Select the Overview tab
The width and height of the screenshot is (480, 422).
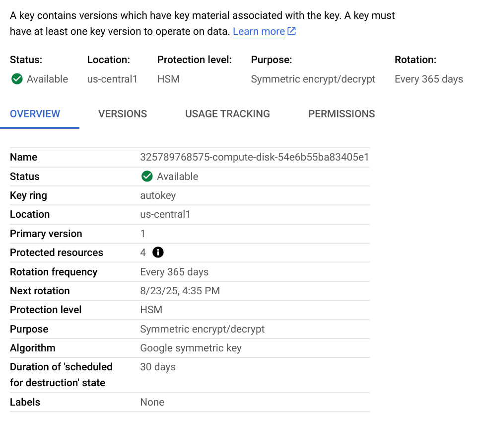coord(35,114)
